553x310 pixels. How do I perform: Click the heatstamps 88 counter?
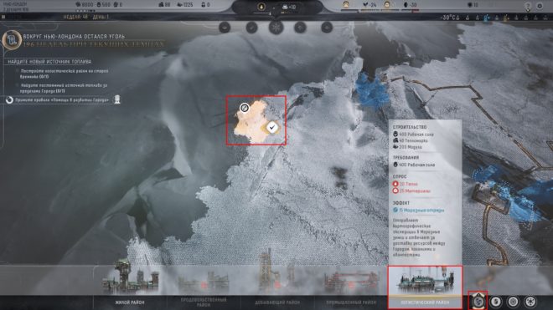tap(165, 4)
